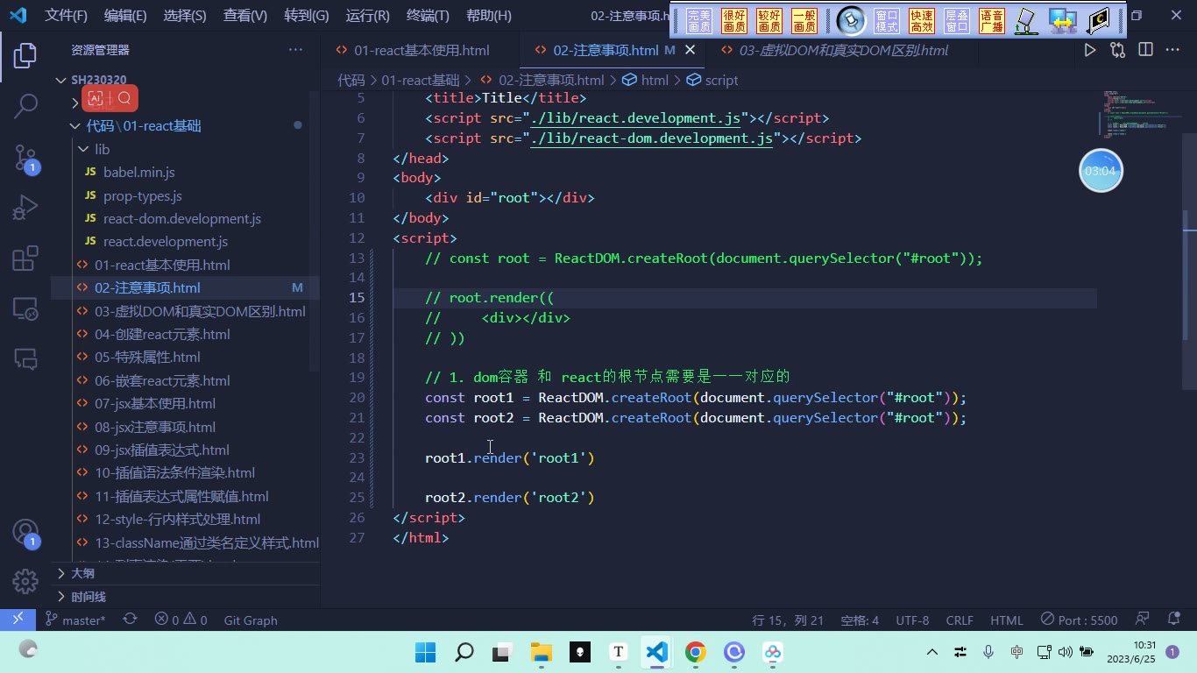Click master* branch in status bar
The image size is (1197, 673).
click(75, 620)
